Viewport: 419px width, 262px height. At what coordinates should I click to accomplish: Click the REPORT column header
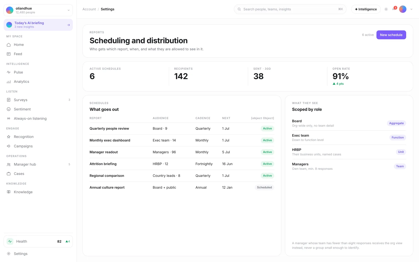[x=96, y=118]
